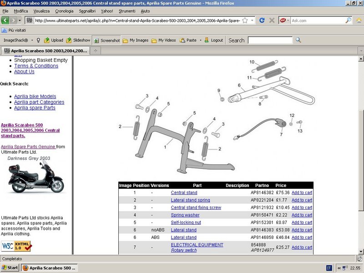Open the Self-locking nut part link

pyautogui.click(x=186, y=222)
